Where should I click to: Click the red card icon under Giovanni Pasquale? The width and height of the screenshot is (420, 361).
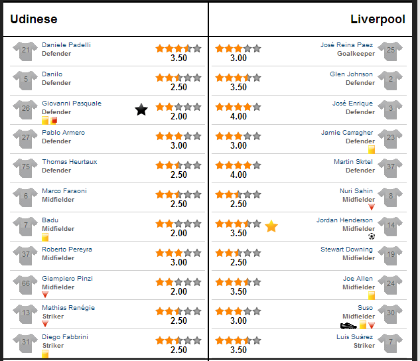click(54, 120)
